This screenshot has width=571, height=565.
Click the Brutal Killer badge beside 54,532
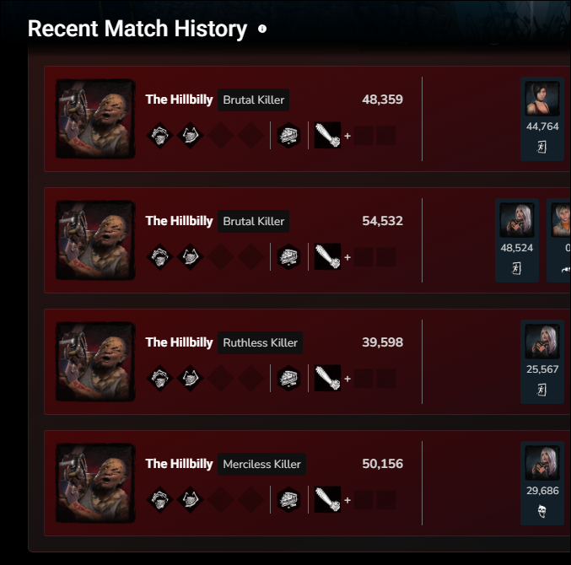254,221
